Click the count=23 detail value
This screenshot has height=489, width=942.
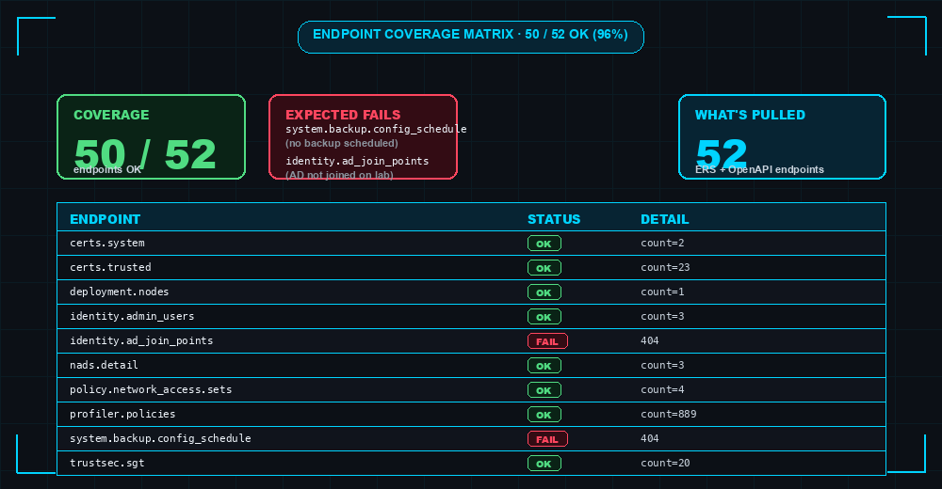pos(665,268)
